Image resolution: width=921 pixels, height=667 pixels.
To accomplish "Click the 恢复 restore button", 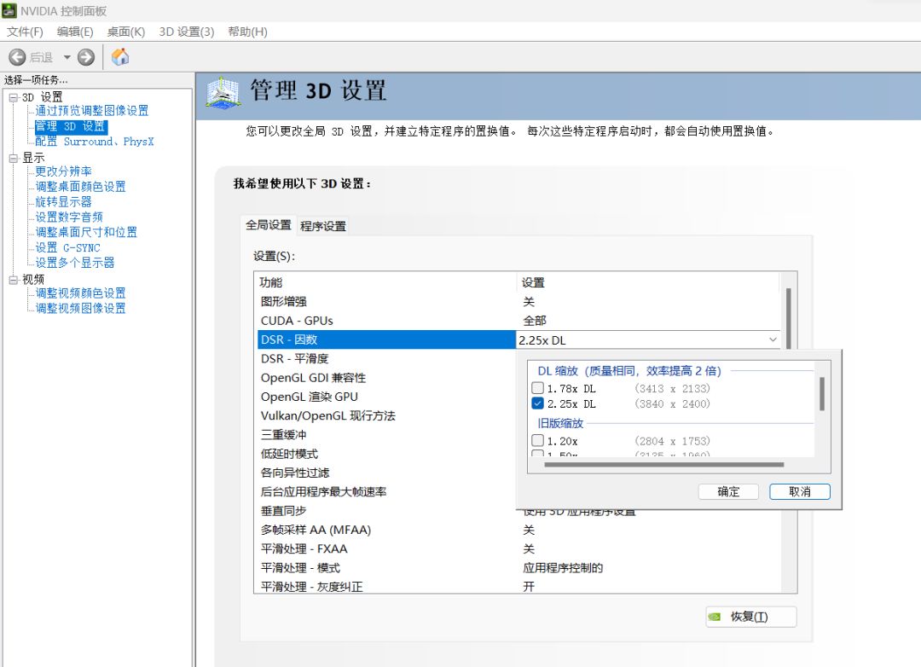I will (750, 617).
